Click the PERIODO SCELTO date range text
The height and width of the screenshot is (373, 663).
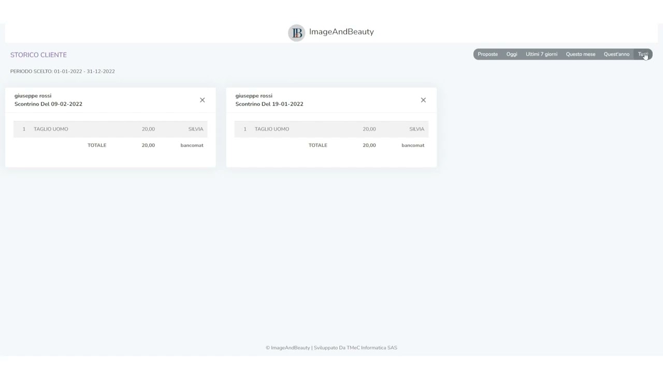[x=63, y=71]
